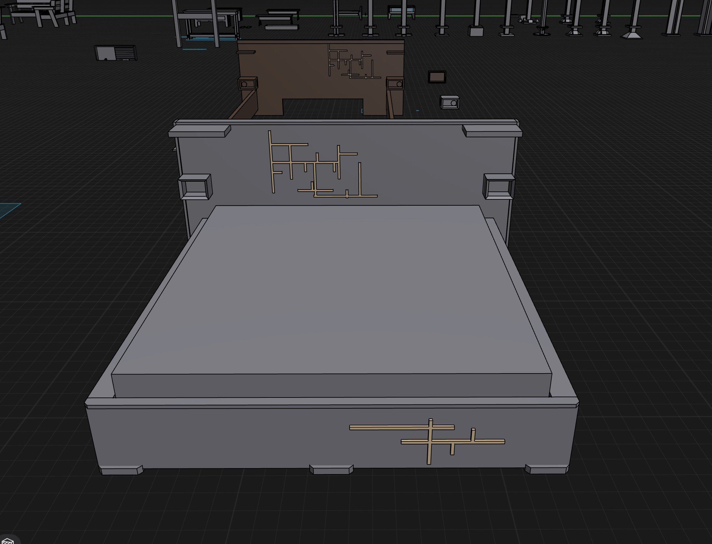Screen dimensions: 712x544
Task: Select the vent panel object with slats
Action: pyautogui.click(x=116, y=53)
